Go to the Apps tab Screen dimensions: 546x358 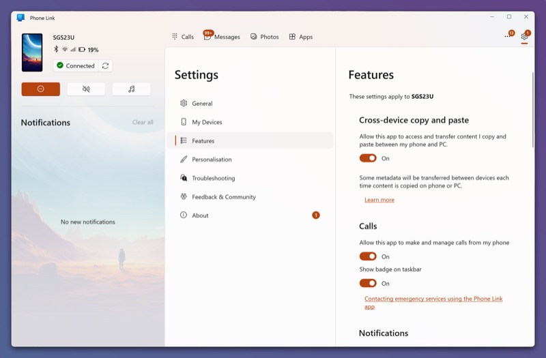tap(301, 37)
